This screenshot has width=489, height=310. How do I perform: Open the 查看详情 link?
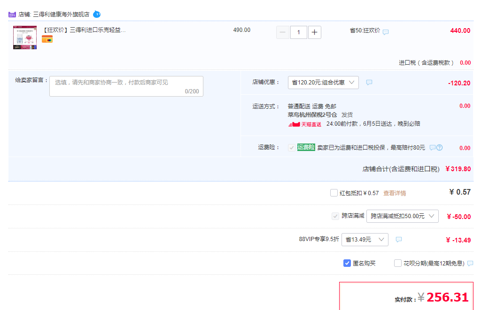[x=395, y=193]
